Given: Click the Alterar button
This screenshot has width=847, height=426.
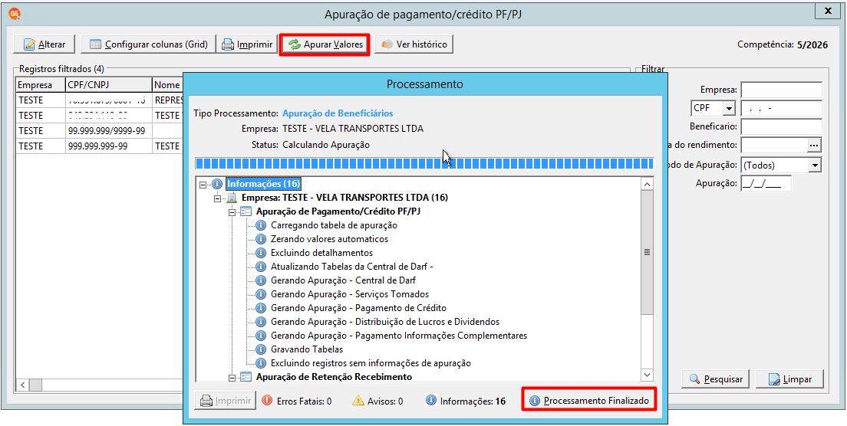Looking at the screenshot, I should tap(44, 44).
